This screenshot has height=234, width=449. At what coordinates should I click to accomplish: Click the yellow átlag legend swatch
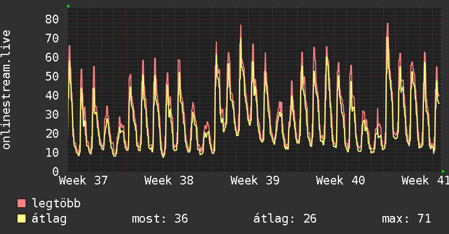(x=21, y=218)
